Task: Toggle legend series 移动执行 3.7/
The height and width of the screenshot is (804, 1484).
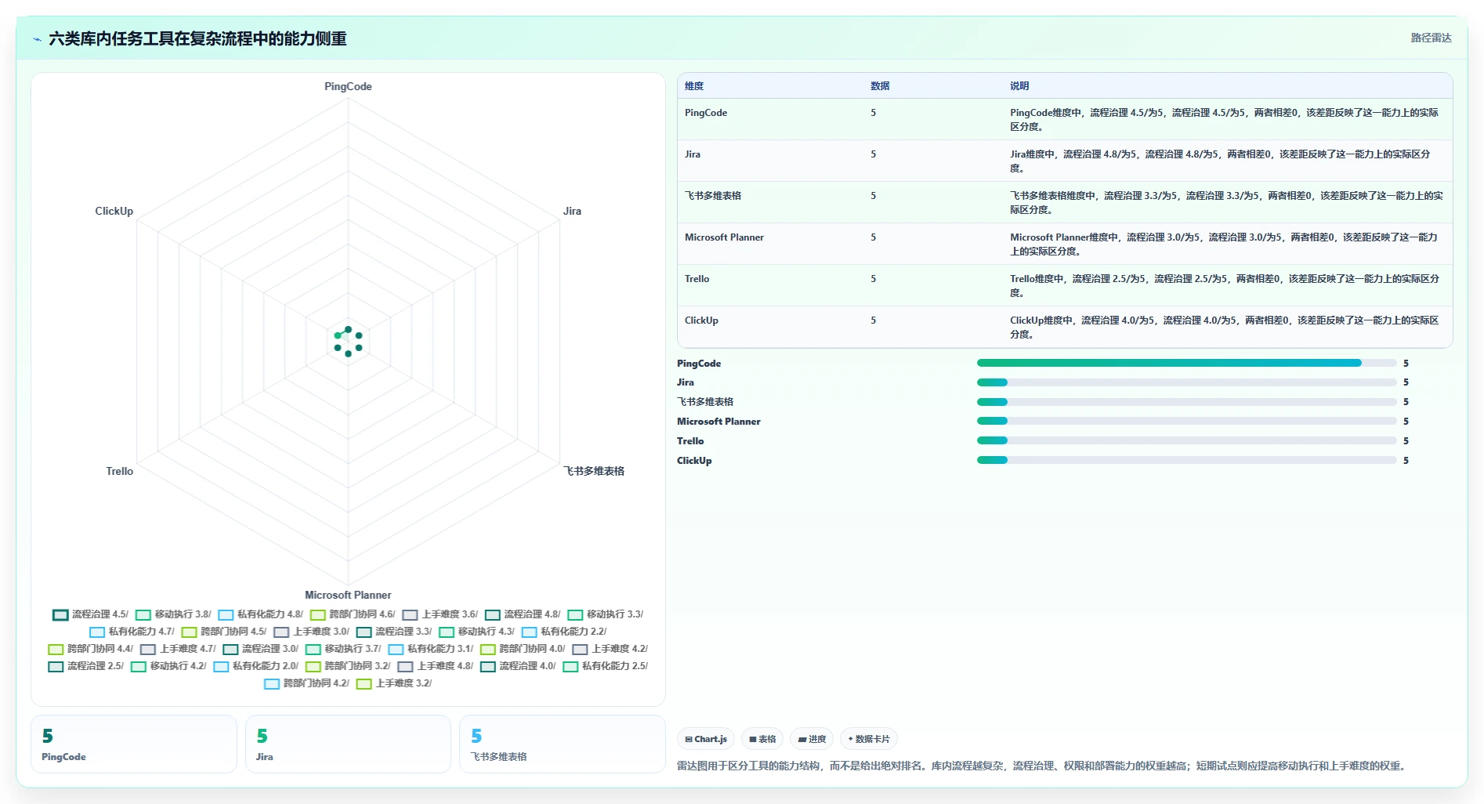Action: point(344,649)
